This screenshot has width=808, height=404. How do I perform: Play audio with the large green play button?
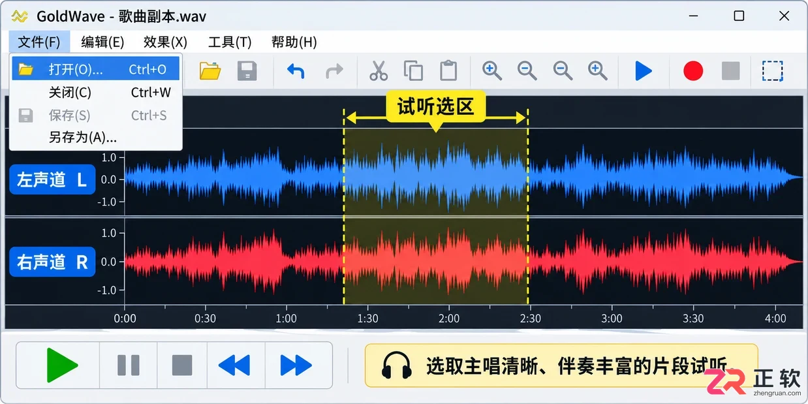click(x=62, y=365)
